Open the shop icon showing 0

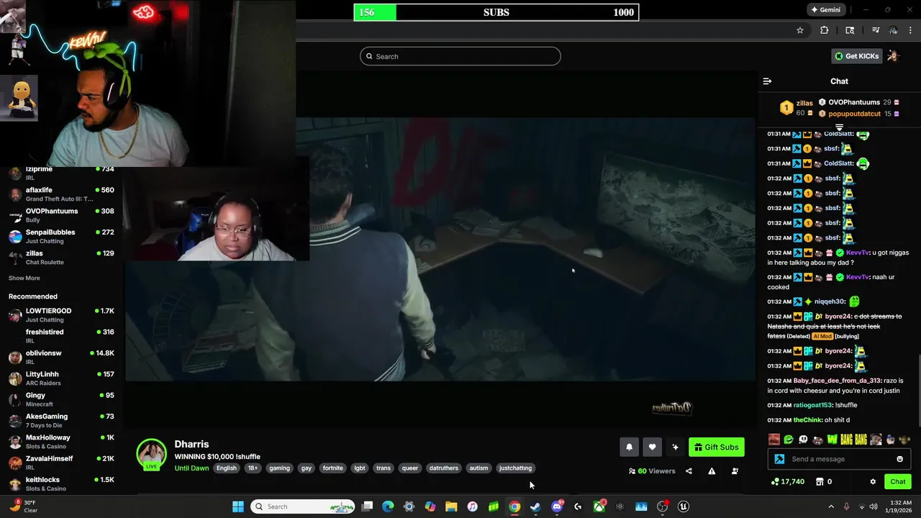pos(823,481)
